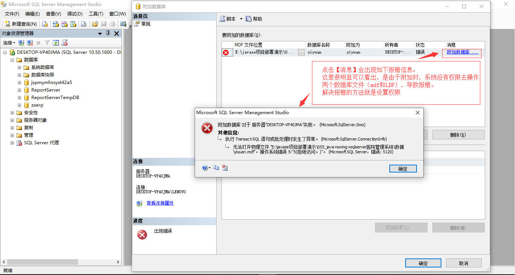
Task: Open the 查看连接属性 link
Action: [160, 203]
